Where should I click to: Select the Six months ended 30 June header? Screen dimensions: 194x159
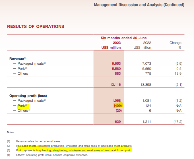(x=124, y=38)
